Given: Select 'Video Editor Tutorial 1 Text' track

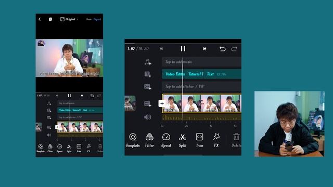Looking at the screenshot, I should (x=201, y=74).
